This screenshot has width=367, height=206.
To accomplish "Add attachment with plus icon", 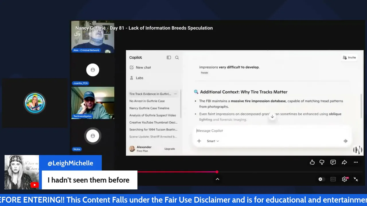I will pyautogui.click(x=199, y=141).
